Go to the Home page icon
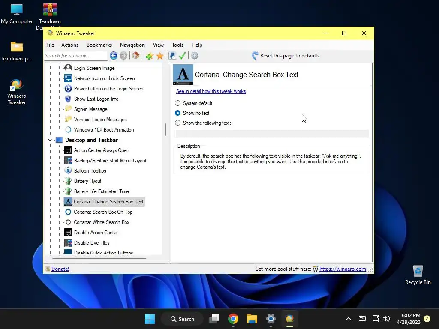Image resolution: width=439 pixels, height=329 pixels. point(136,55)
